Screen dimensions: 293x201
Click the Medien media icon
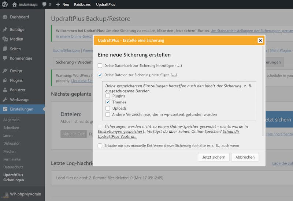[5, 39]
